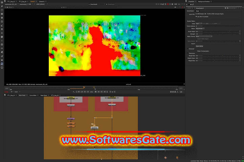Open the Node tab in SmartVector properties
244x162 pixels.
coord(198,11)
